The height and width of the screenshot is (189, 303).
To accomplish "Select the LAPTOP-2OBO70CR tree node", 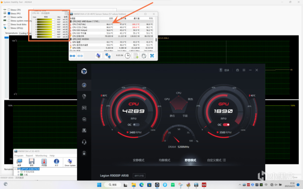I will click(x=30, y=169).
